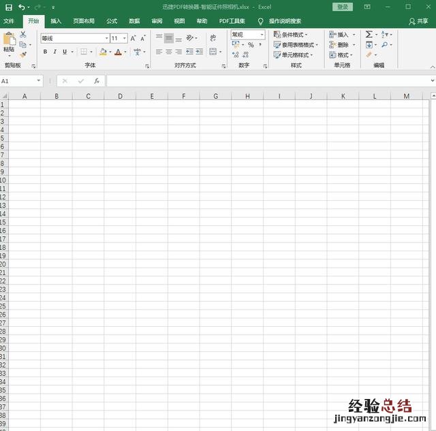This screenshot has height=431, width=436.
Task: Toggle center horizontal alignment
Action: (169, 52)
